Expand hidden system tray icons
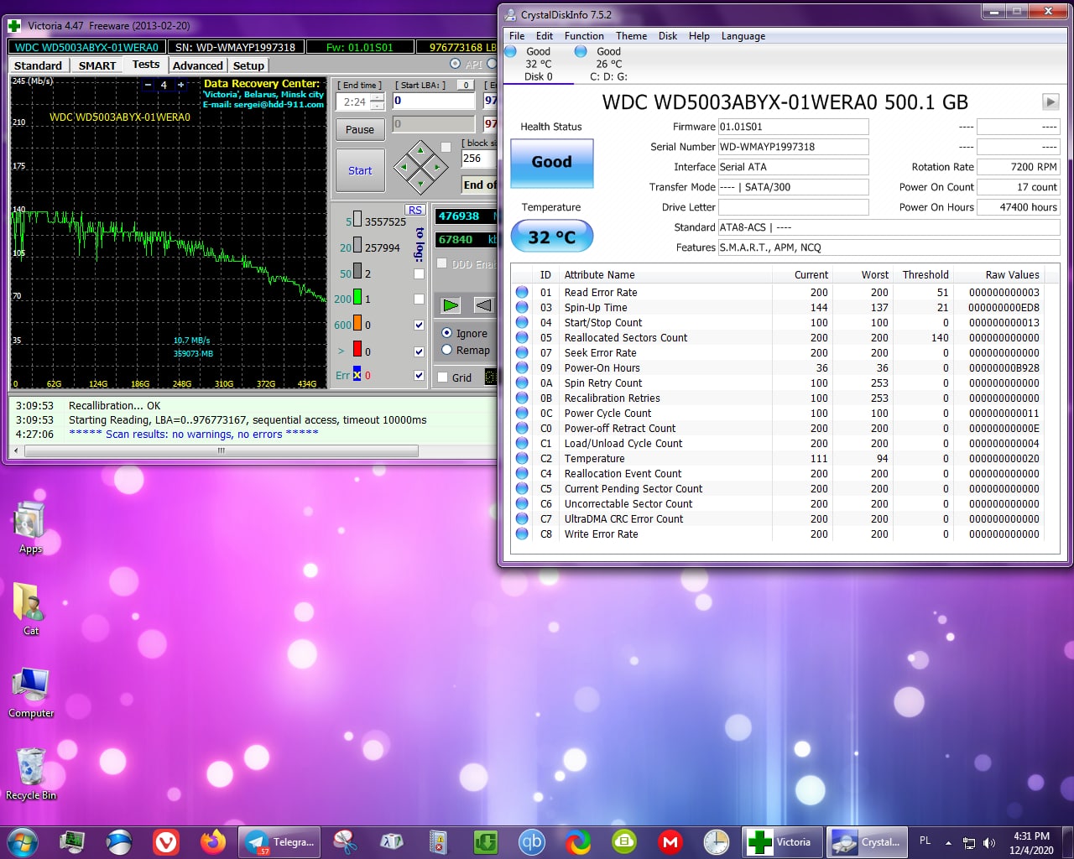The width and height of the screenshot is (1074, 859). click(948, 842)
